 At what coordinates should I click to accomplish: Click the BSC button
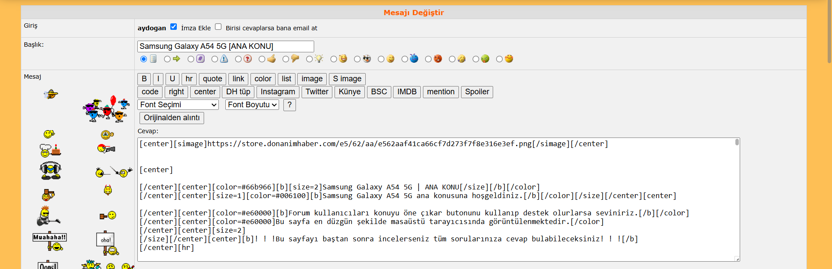[379, 92]
